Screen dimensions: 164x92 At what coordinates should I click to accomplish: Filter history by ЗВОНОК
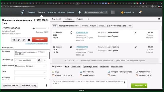(x=85, y=26)
